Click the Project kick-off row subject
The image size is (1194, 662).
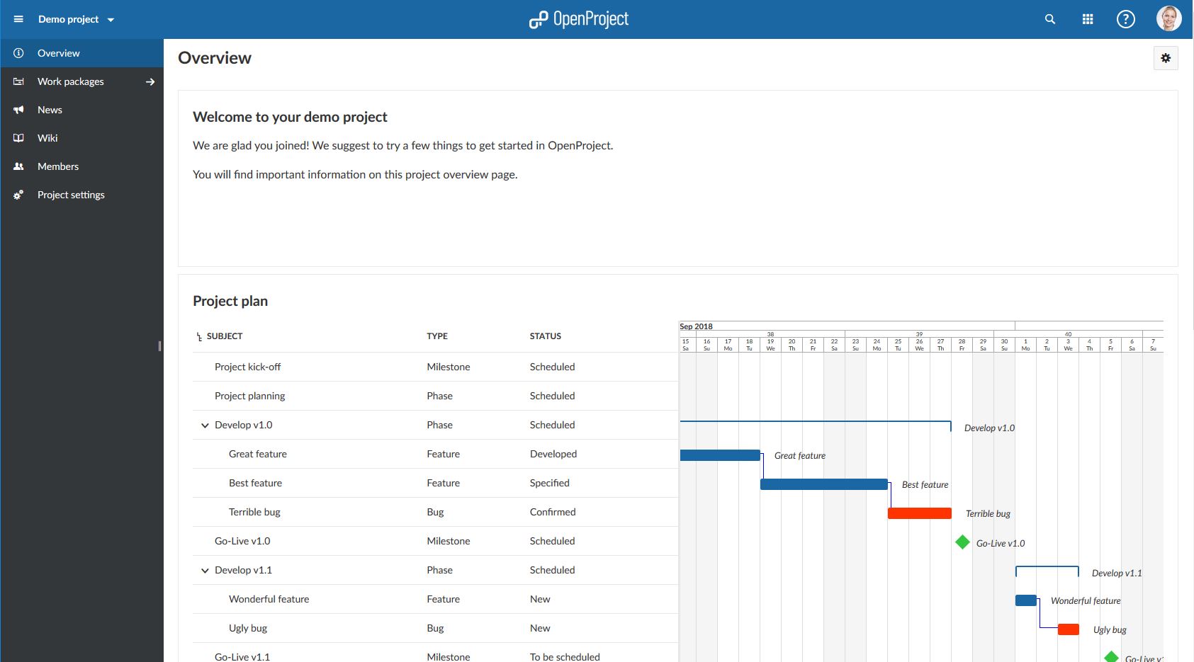point(247,367)
